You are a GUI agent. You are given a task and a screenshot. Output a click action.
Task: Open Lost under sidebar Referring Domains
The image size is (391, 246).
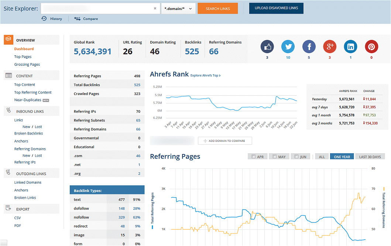pos(38,156)
